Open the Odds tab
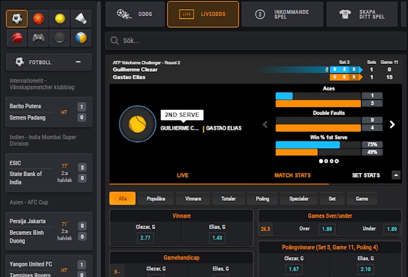The width and height of the screenshot is (408, 277). coord(135,14)
